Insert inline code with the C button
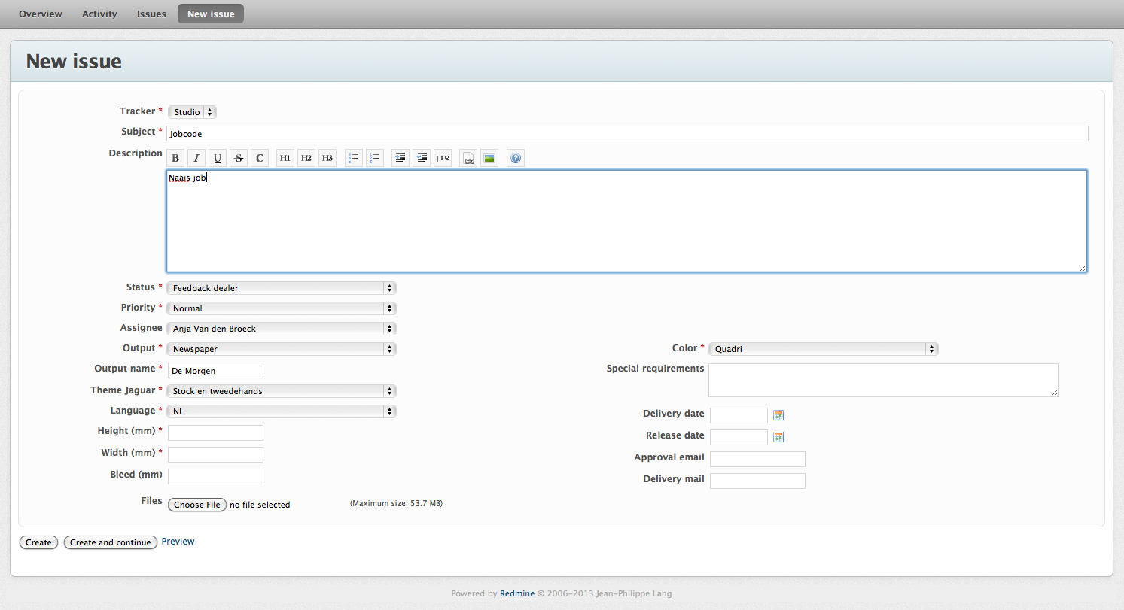The height and width of the screenshot is (610, 1124). (260, 158)
